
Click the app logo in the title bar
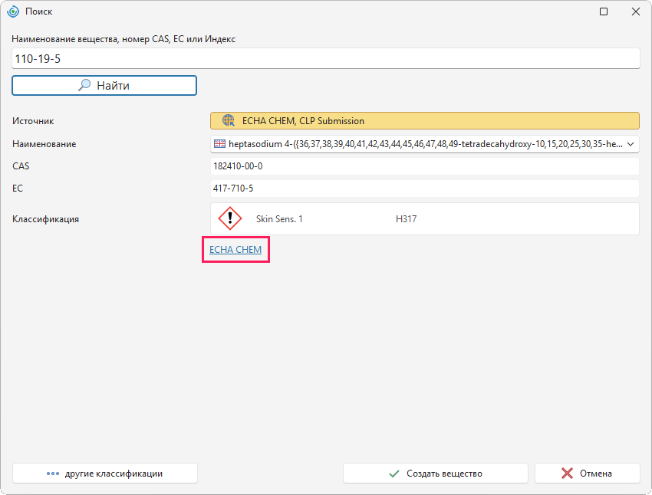[13, 11]
